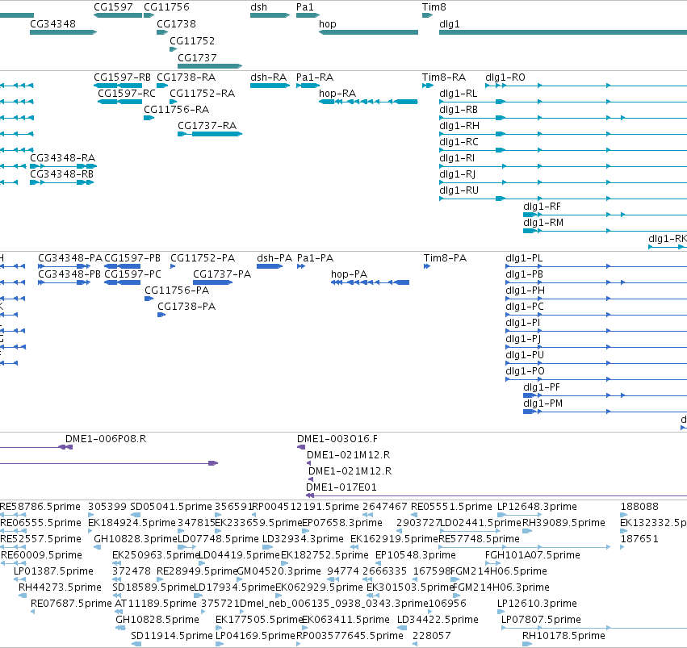Viewport: 687px width, 648px height.
Task: Click the Pa1 gene label
Action: click(305, 7)
